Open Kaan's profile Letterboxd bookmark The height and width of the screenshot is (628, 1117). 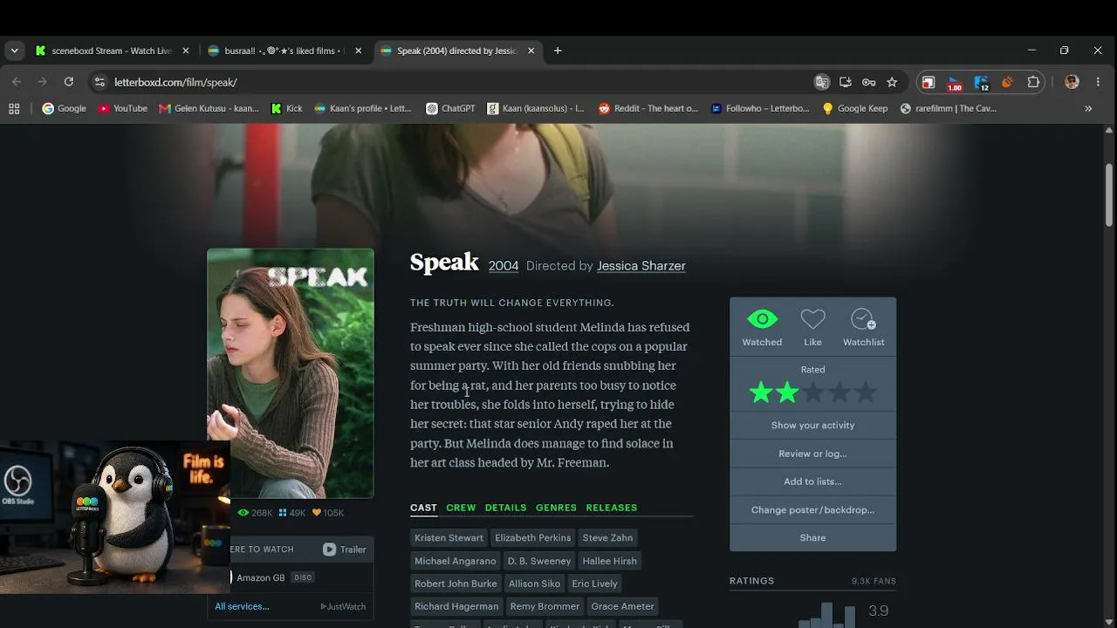click(363, 109)
